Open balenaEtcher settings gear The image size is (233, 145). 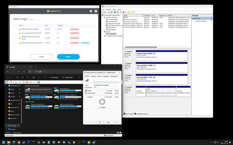pyautogui.click(x=91, y=11)
